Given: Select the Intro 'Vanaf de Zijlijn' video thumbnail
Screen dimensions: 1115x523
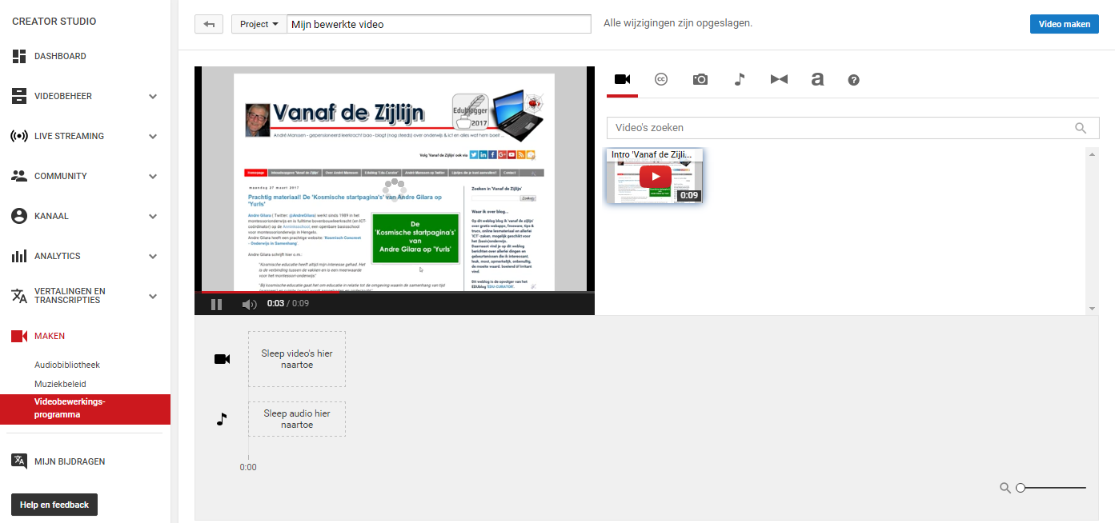Looking at the screenshot, I should click(x=654, y=175).
